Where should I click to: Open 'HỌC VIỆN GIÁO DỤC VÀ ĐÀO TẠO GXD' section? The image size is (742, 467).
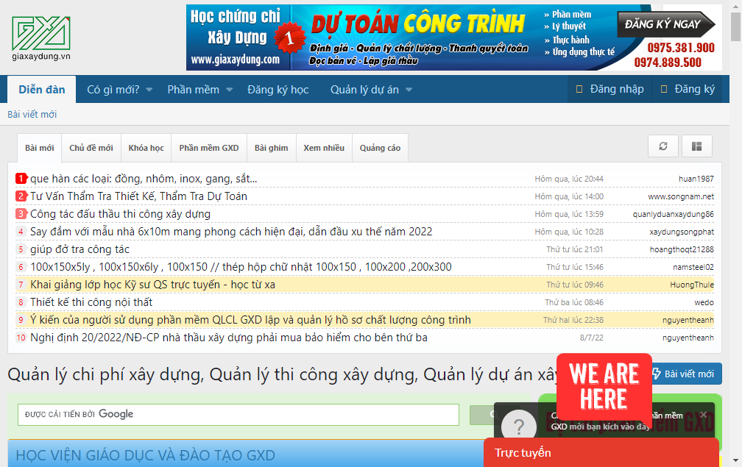145,455
